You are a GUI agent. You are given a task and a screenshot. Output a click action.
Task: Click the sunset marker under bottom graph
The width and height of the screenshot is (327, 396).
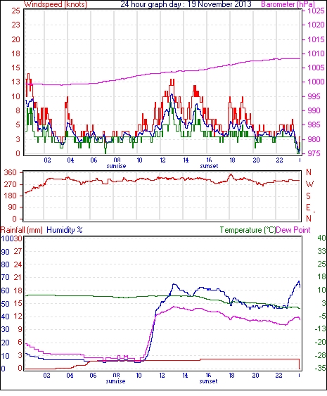(x=208, y=381)
